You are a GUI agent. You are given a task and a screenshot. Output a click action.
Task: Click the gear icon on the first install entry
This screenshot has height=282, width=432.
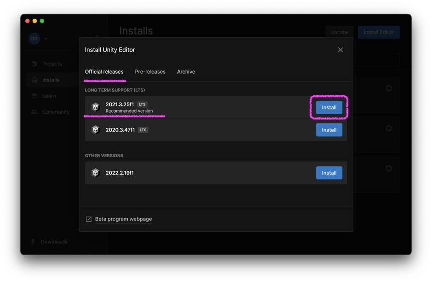coord(389,88)
